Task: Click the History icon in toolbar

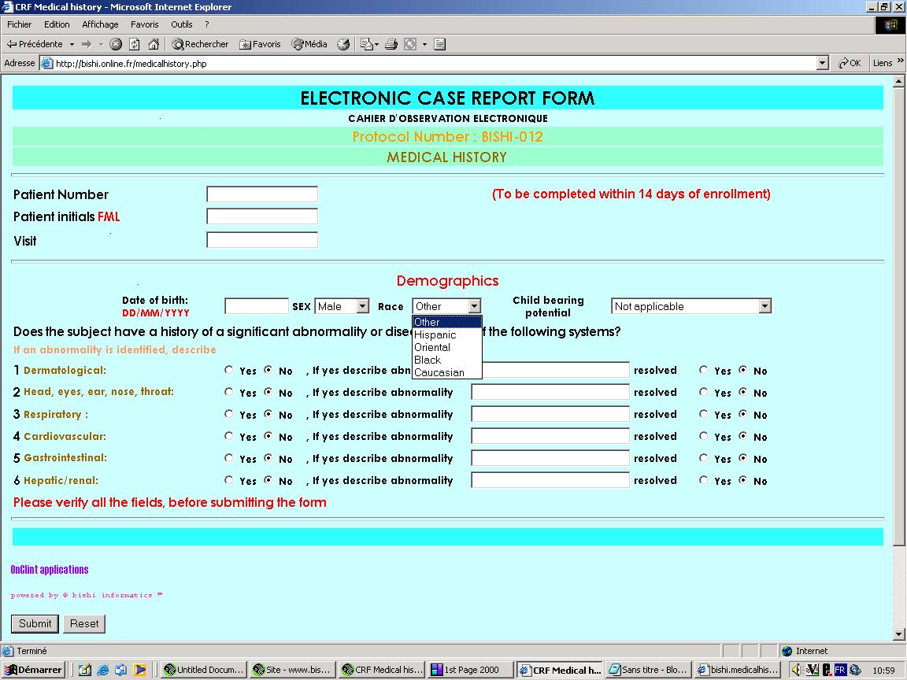Action: (343, 44)
